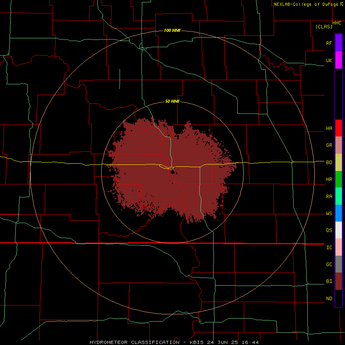Viewport: 345px width, 345px height.
Task: Click the GC legend label
Action: tap(329, 264)
